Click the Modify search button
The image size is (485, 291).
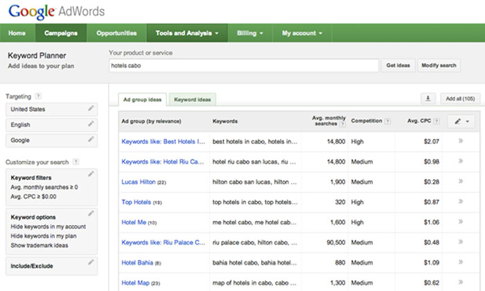pyautogui.click(x=439, y=65)
